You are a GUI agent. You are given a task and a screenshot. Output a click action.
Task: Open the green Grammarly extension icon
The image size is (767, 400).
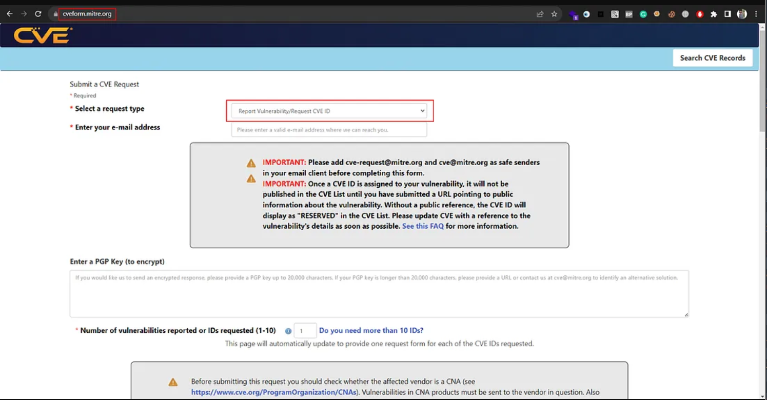(x=643, y=14)
